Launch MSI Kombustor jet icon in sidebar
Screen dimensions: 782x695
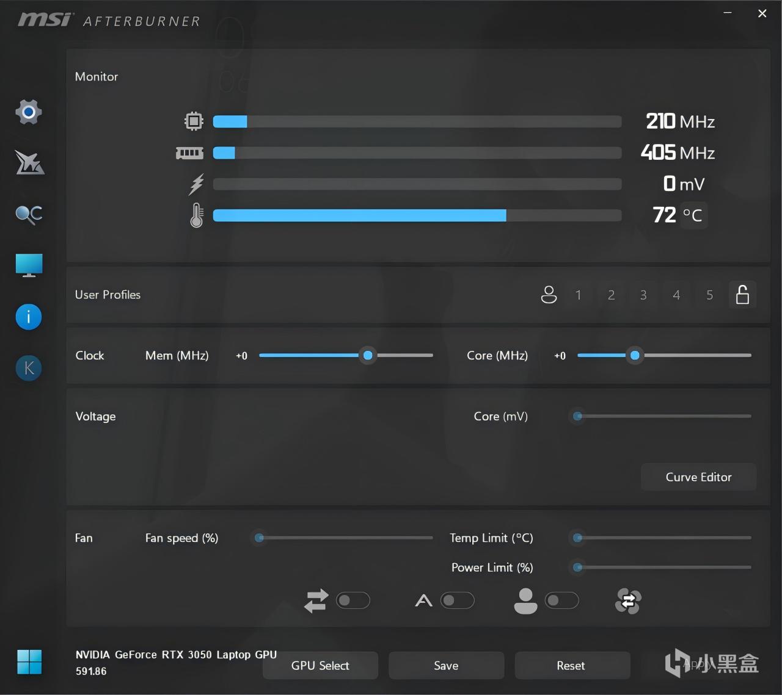tap(29, 162)
